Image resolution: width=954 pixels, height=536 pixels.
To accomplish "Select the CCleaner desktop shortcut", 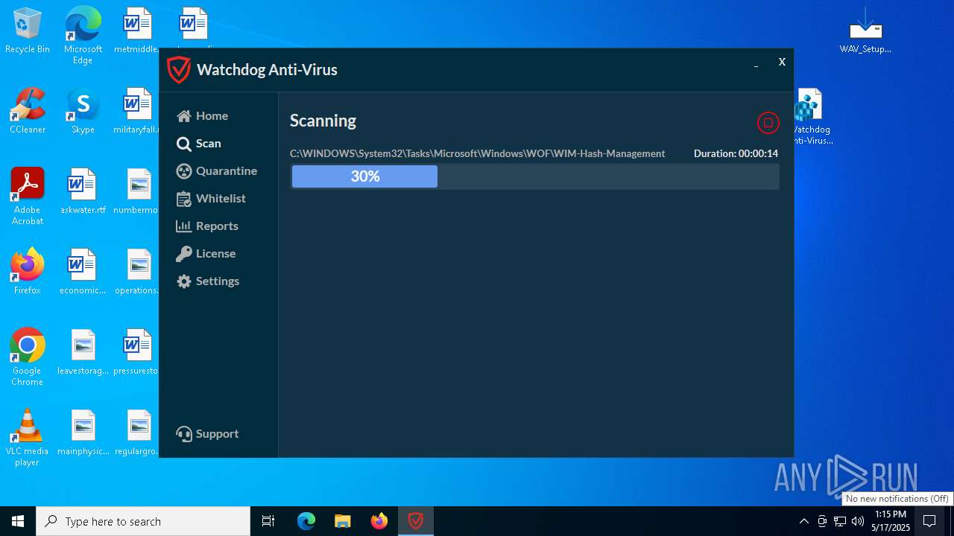I will point(28,111).
